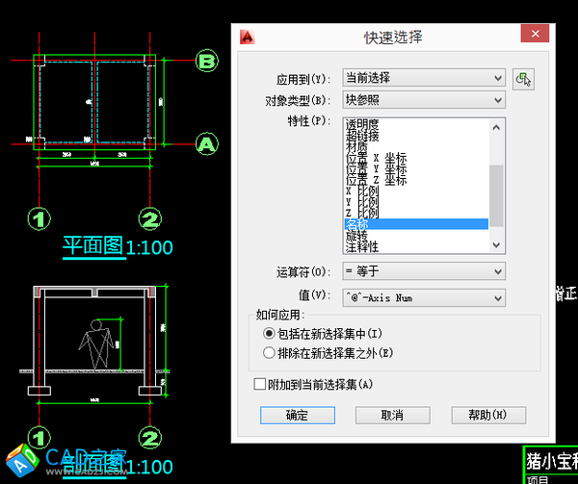Click the properties list scrollbar thumb
Screen dimensions: 578x484
496,195
